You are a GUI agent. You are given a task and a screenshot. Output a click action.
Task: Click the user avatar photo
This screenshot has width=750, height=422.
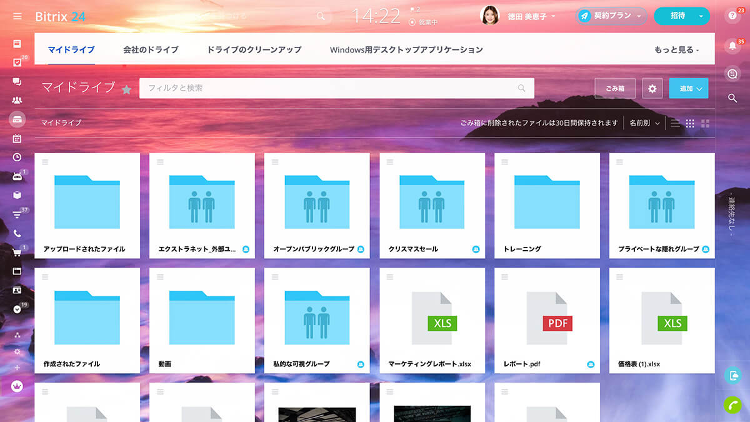click(489, 16)
